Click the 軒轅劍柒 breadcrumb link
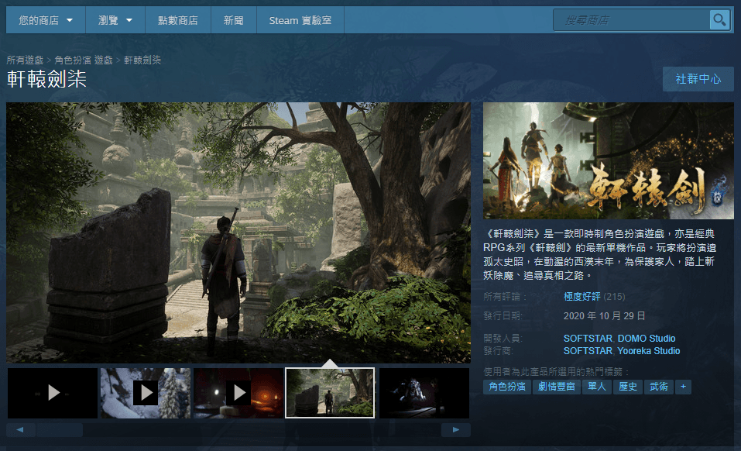741x451 pixels. tap(142, 60)
